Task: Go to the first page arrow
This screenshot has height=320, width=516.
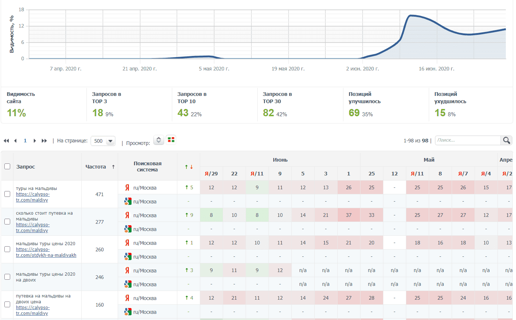Action: click(x=6, y=141)
